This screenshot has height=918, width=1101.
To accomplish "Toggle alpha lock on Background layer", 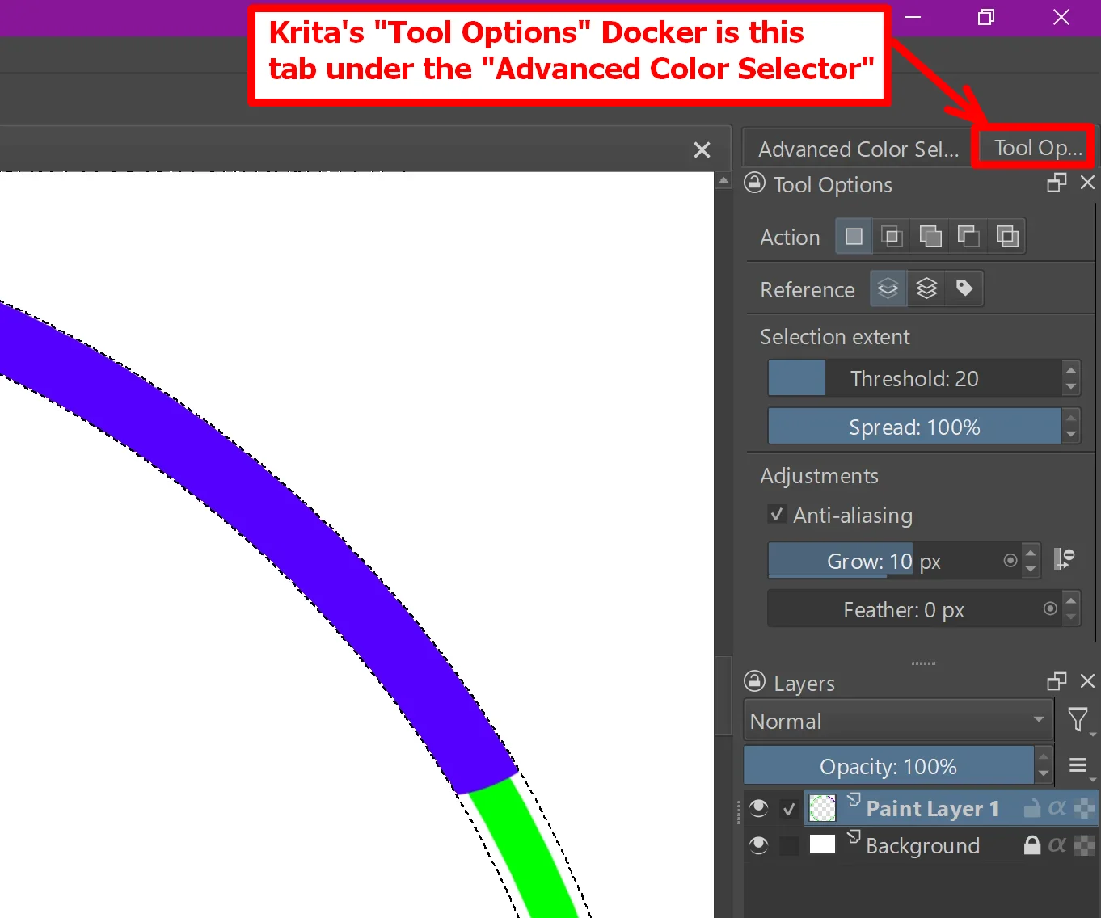I will 1084,845.
